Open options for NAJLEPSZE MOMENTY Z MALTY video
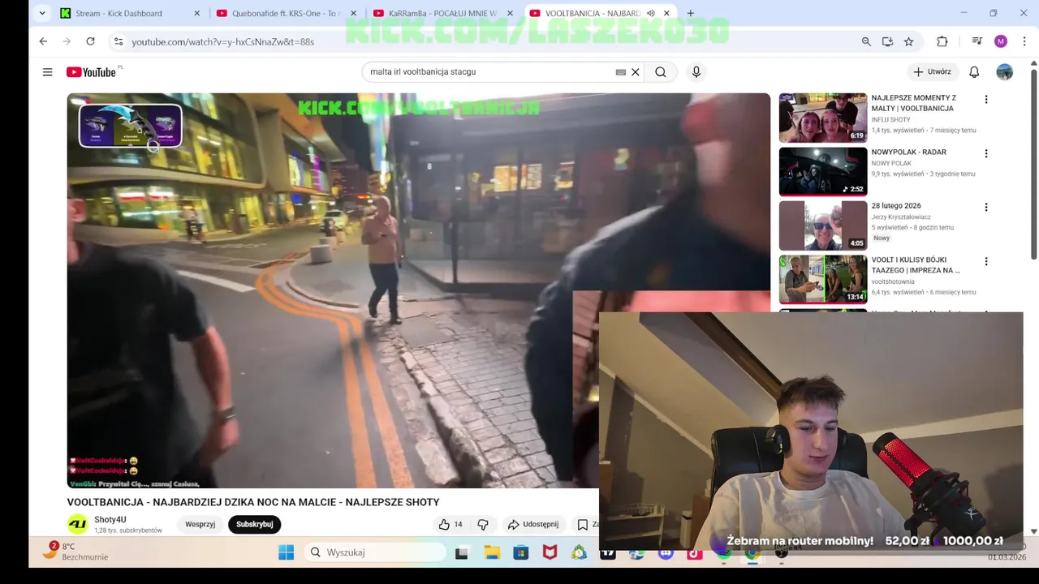This screenshot has width=1039, height=584. (986, 100)
